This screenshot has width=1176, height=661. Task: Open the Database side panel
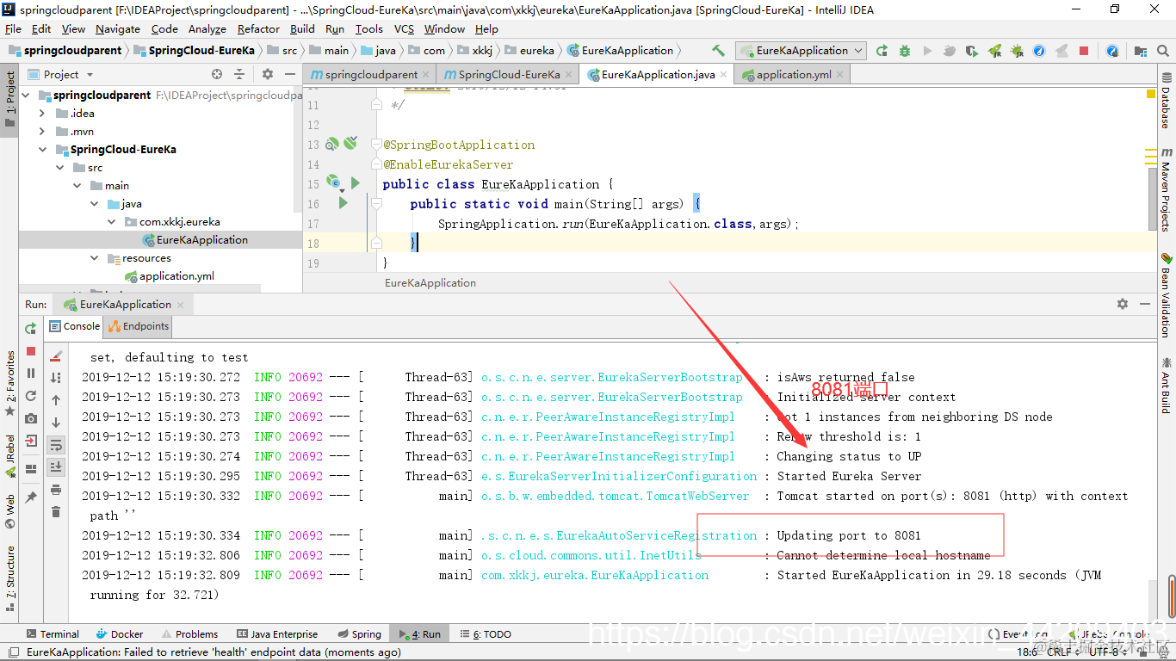click(1167, 101)
